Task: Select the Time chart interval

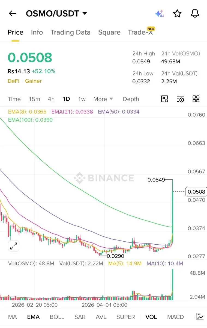Action: pos(14,99)
